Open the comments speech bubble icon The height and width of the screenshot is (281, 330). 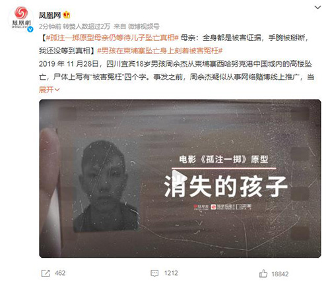click(154, 273)
